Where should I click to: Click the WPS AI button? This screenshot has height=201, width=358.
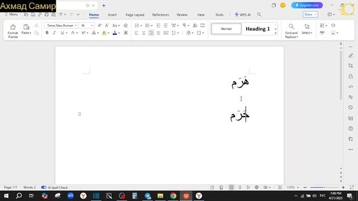pos(242,15)
